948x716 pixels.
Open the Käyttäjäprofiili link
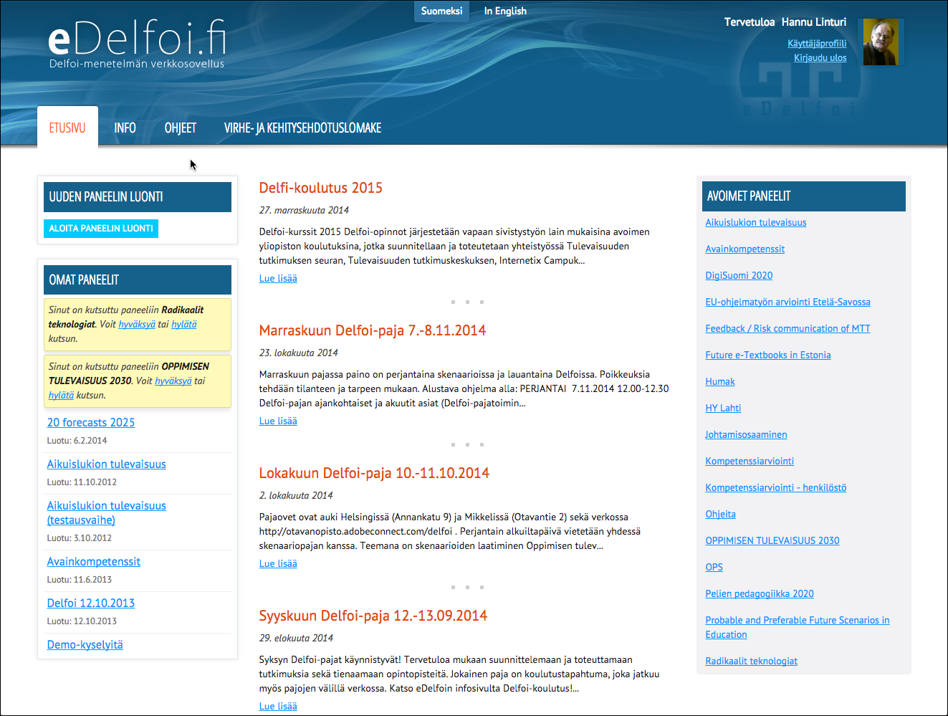(x=817, y=43)
